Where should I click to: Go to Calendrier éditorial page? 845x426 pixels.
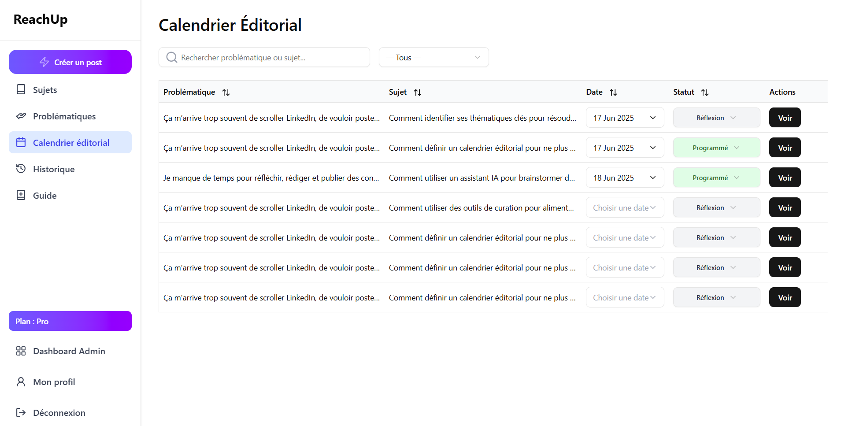(70, 142)
